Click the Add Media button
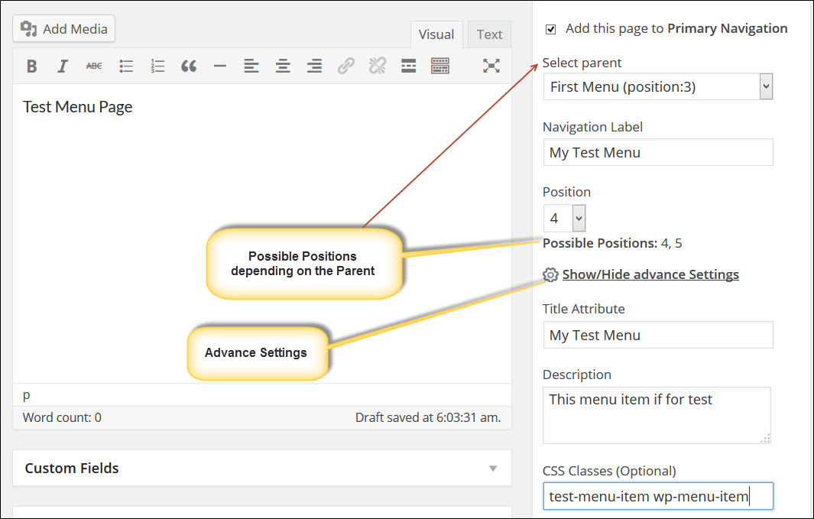The width and height of the screenshot is (814, 519). coord(64,28)
